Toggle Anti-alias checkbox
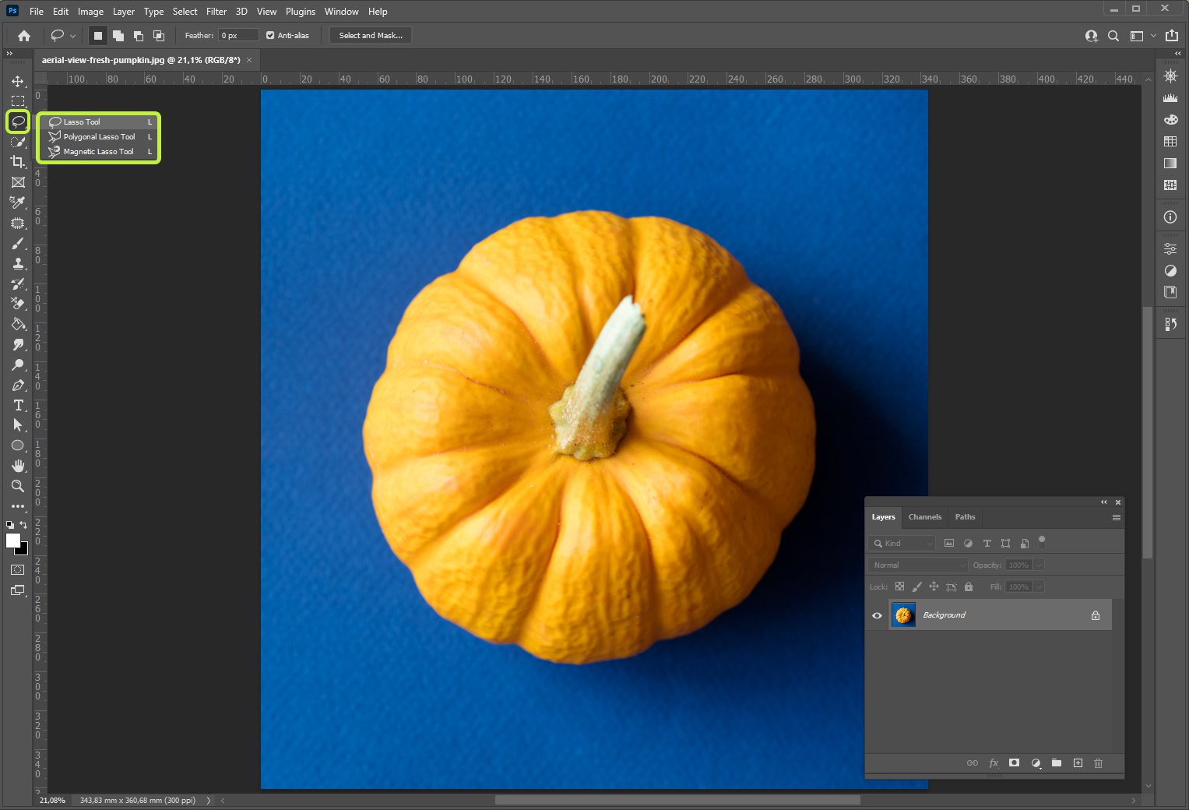 270,35
